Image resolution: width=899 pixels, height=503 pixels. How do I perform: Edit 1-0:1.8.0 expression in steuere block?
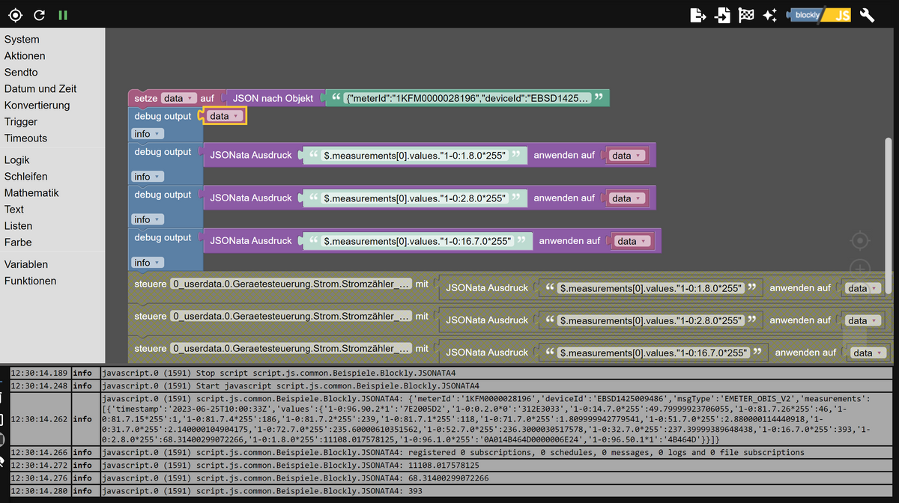pos(651,288)
